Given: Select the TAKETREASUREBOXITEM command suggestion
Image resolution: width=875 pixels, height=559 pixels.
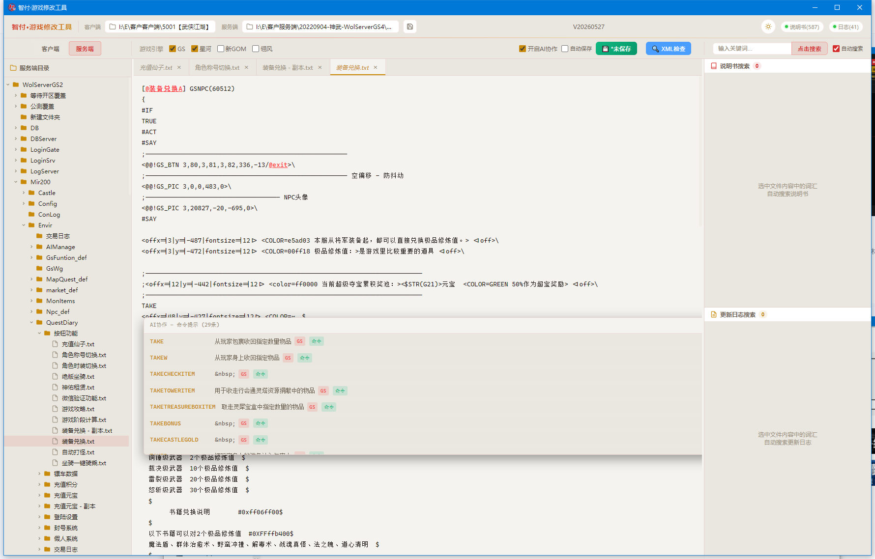Looking at the screenshot, I should point(423,407).
